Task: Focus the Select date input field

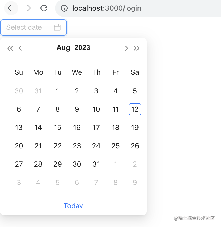Action: coord(33,27)
